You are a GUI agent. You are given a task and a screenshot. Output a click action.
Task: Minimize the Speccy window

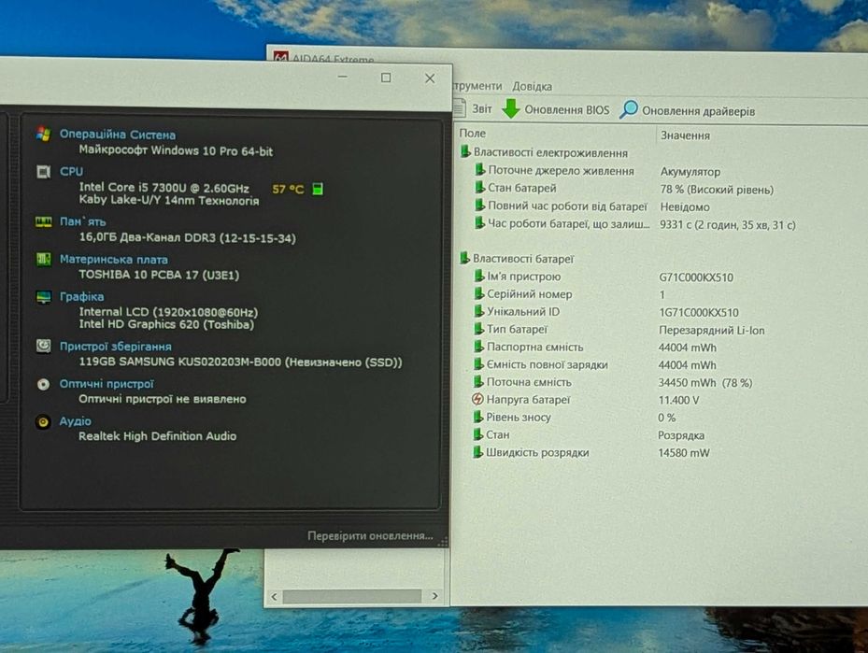343,77
